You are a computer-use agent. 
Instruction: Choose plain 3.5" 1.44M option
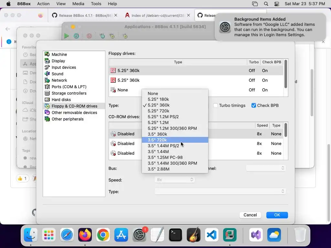click(175, 151)
